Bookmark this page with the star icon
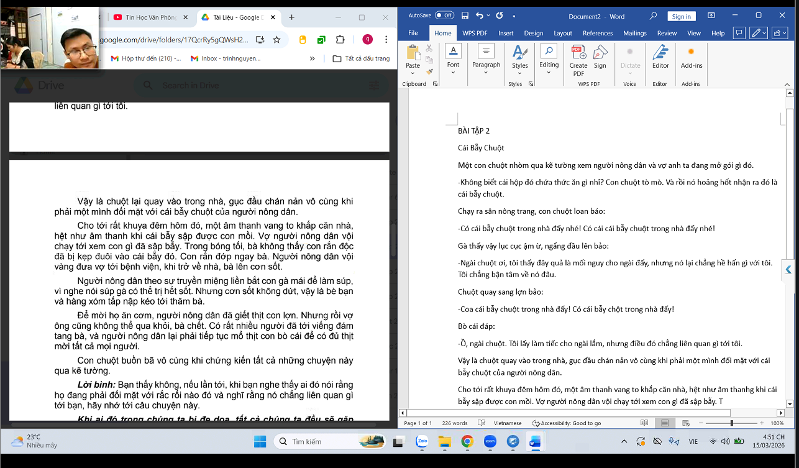Screen dimensions: 799x468 coord(276,40)
